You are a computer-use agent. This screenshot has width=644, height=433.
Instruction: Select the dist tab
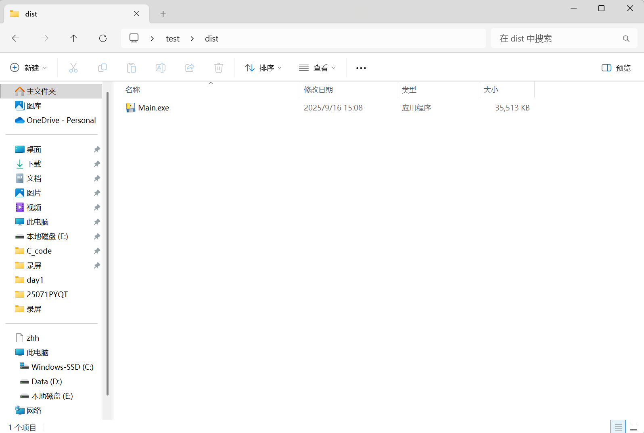point(76,14)
